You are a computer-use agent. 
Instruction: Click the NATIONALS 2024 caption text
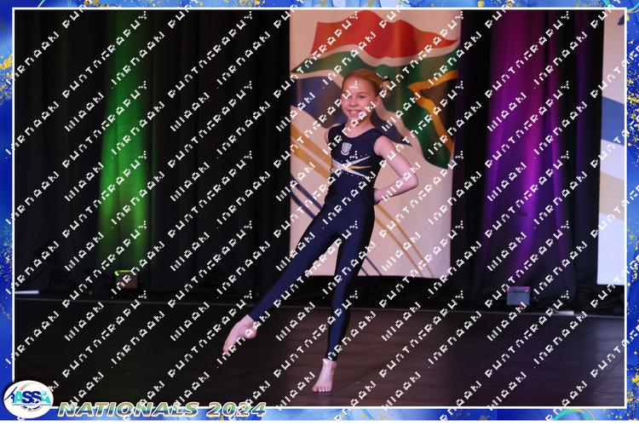point(162,410)
